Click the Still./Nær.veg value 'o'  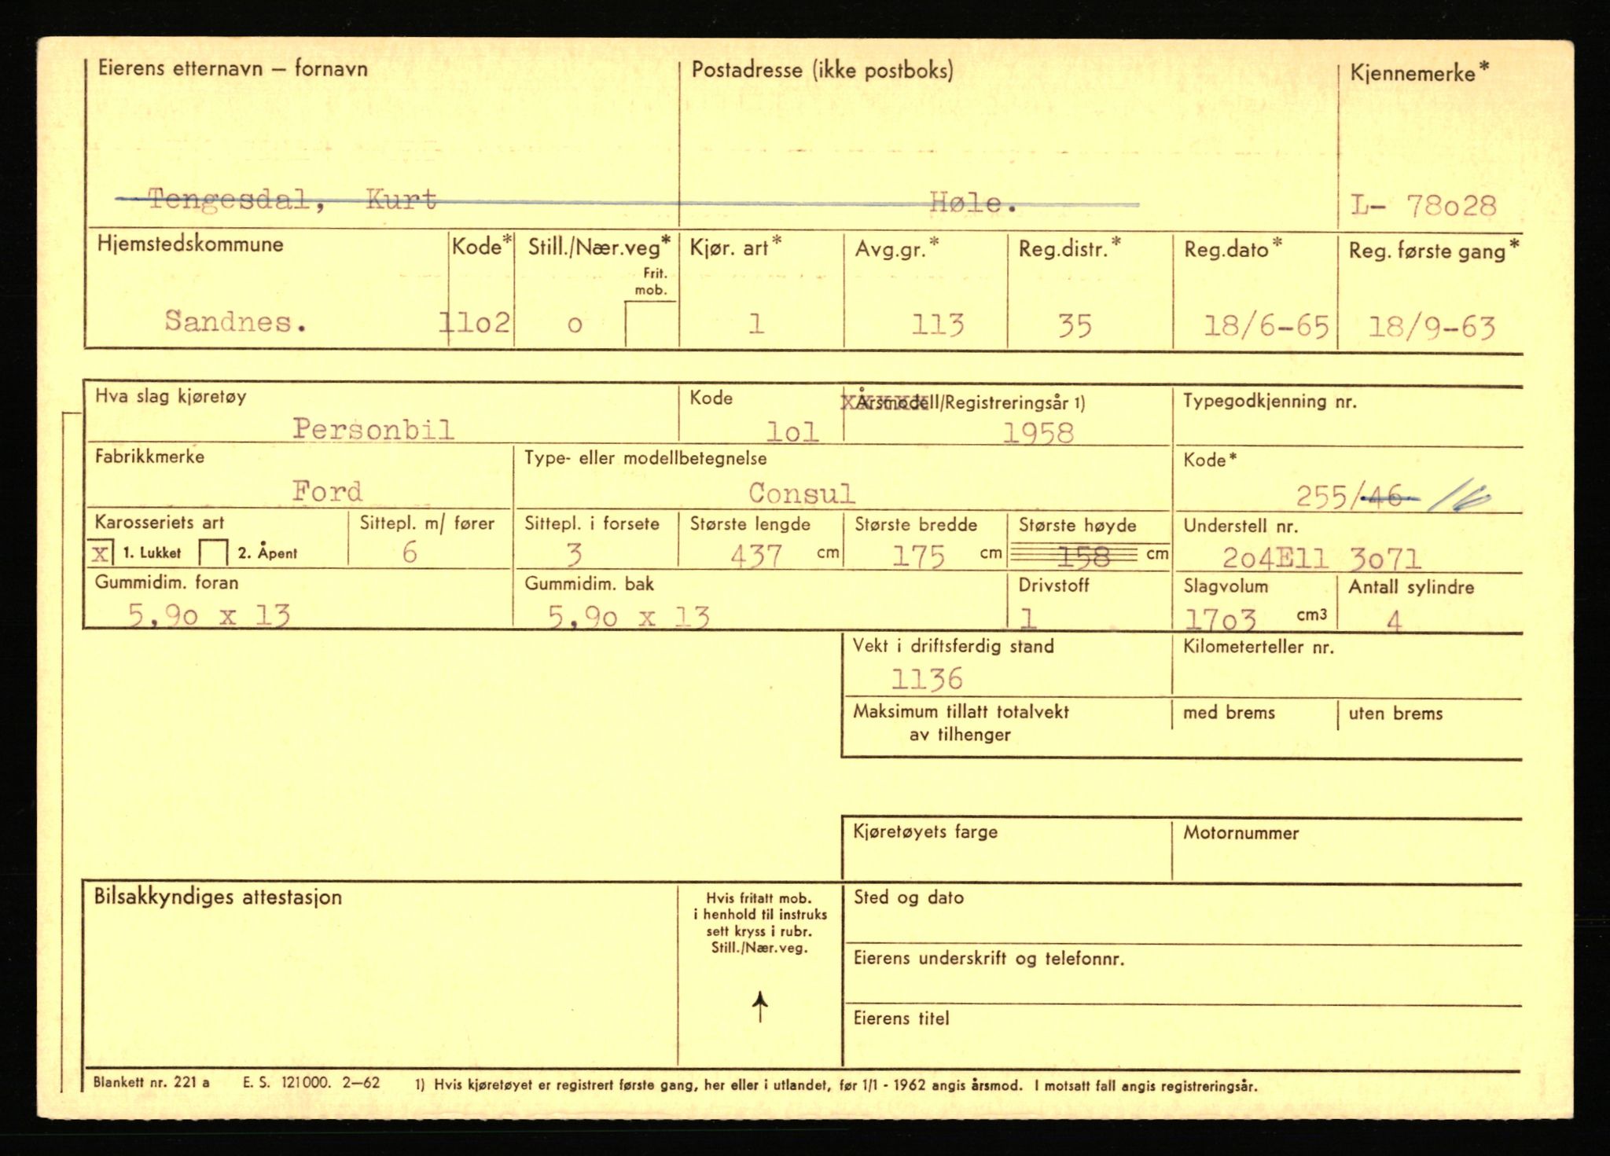[575, 324]
